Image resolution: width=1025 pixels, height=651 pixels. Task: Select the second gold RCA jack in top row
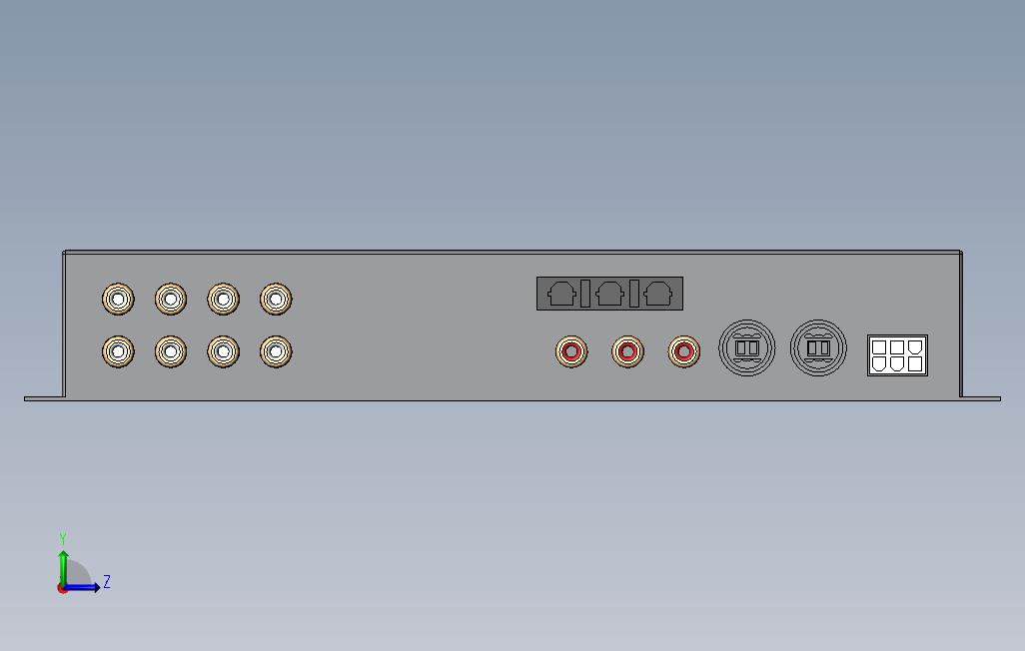pyautogui.click(x=171, y=300)
